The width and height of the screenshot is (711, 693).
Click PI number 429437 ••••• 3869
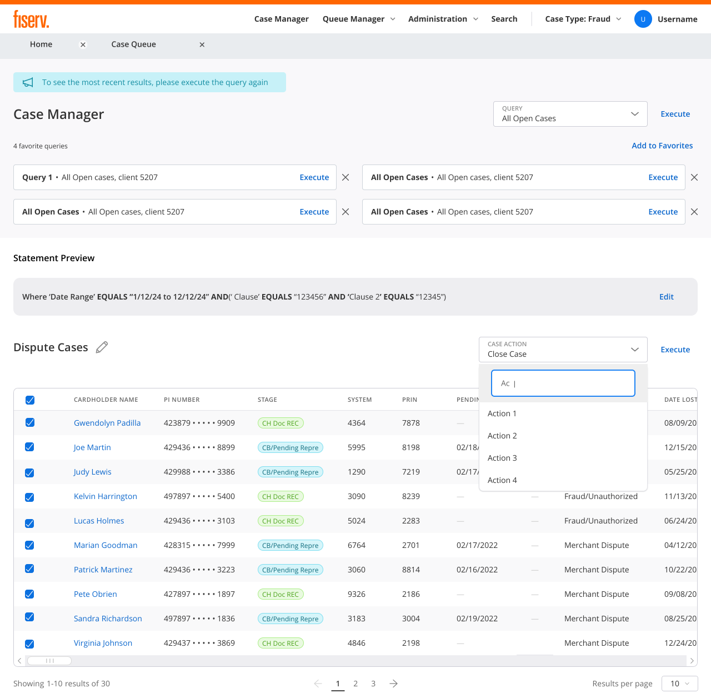pyautogui.click(x=199, y=643)
